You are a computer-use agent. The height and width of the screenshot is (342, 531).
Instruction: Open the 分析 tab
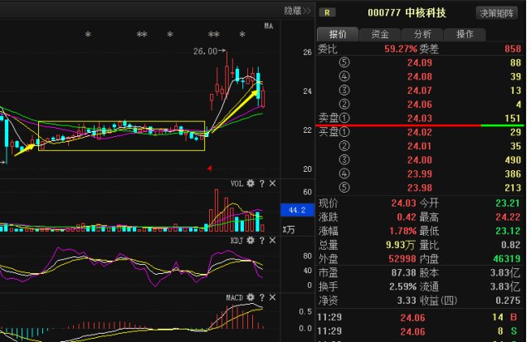(422, 34)
